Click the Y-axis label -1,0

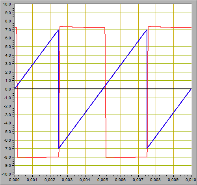click(7, 98)
